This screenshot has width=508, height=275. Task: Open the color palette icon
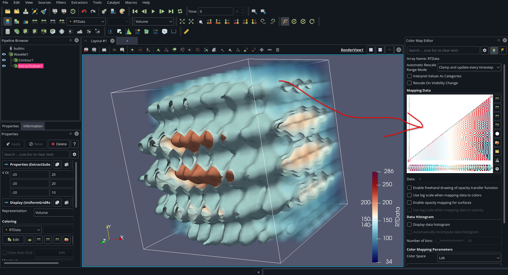pos(122,11)
